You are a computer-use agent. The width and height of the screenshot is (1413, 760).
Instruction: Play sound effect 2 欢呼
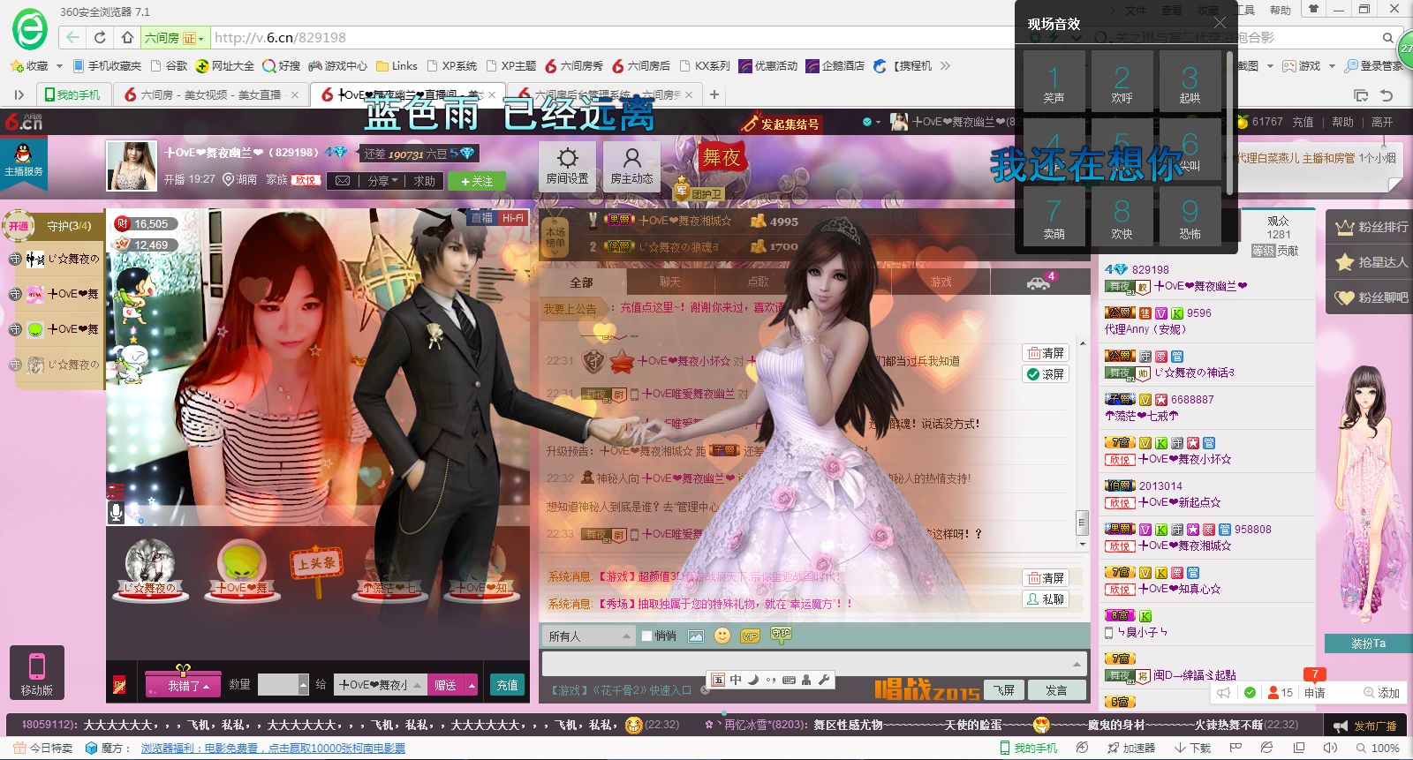click(x=1122, y=83)
